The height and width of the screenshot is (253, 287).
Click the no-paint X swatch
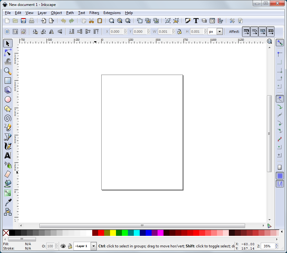click(6, 233)
